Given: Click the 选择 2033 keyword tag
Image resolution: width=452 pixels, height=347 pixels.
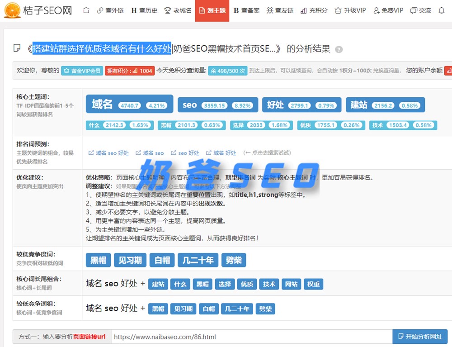Looking at the screenshot, I should (x=261, y=125).
